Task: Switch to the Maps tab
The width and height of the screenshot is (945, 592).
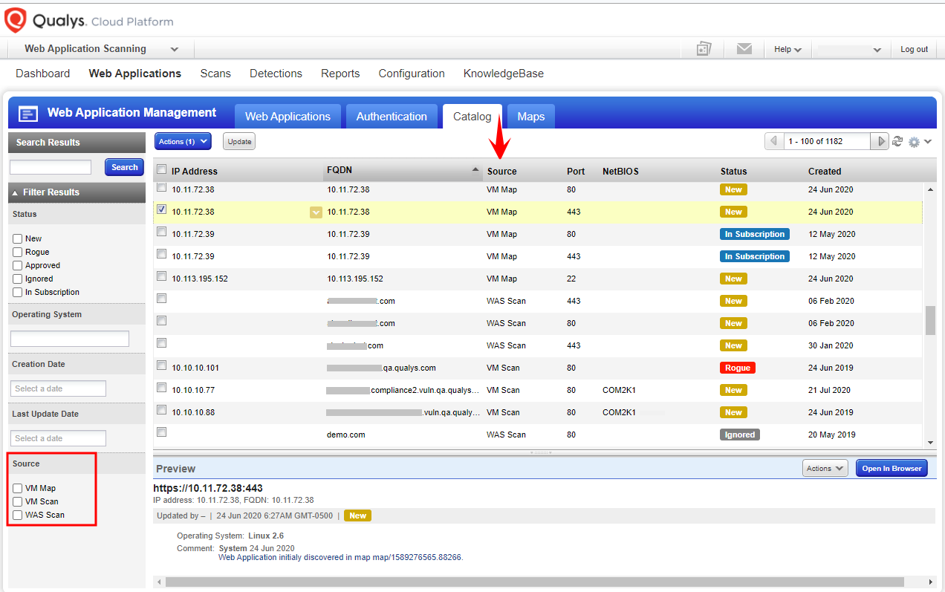Action: (531, 117)
